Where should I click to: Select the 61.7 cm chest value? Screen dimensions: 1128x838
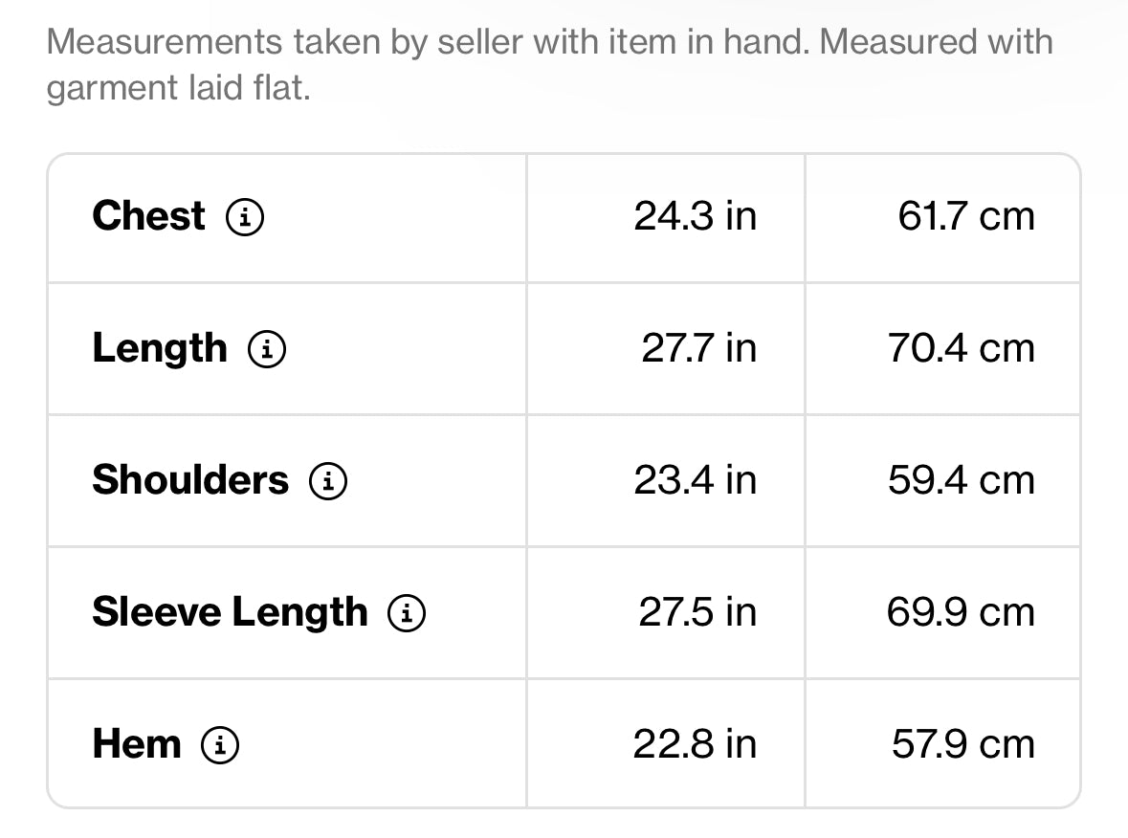(x=965, y=216)
